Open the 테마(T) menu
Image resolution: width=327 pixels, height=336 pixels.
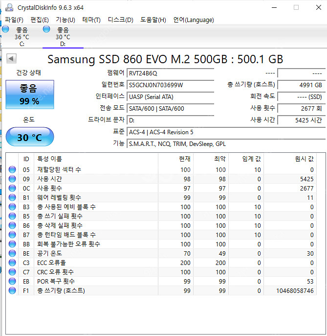tap(91, 20)
